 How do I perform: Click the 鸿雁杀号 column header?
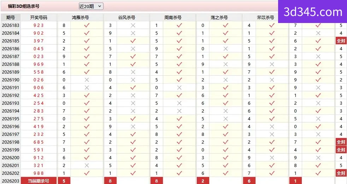80,17
